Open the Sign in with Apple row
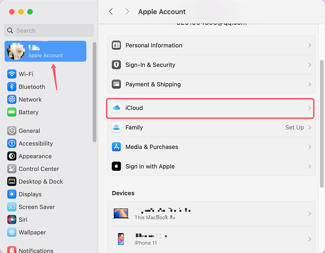 [x=210, y=166]
